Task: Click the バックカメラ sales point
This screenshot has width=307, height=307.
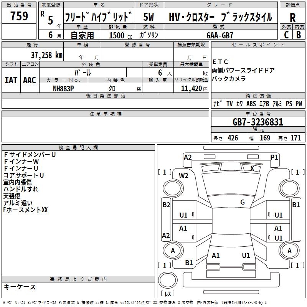Action: tap(229, 79)
